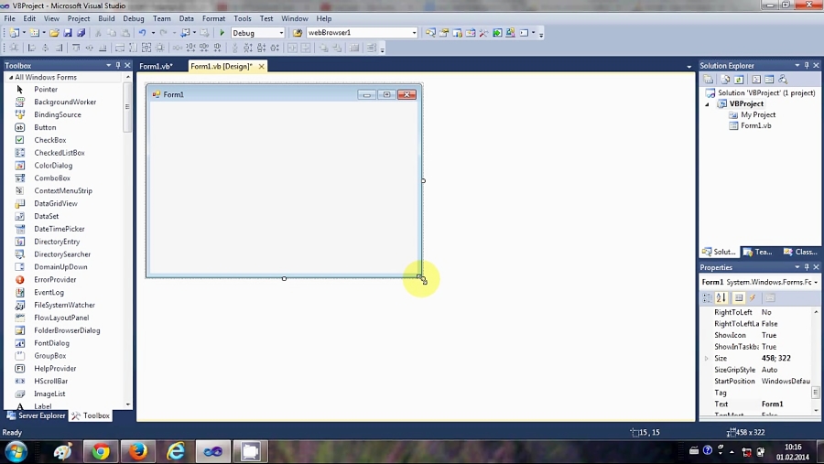Open the webBrowser1 find combo box
Screen dimensions: 824x464
pos(414,33)
